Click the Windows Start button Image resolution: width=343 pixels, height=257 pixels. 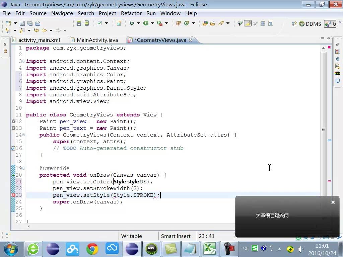click(10, 249)
